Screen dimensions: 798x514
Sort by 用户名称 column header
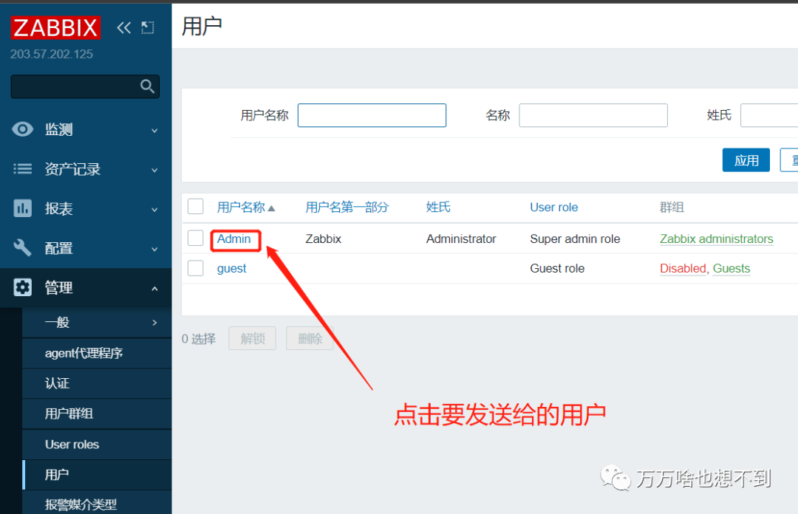point(241,207)
